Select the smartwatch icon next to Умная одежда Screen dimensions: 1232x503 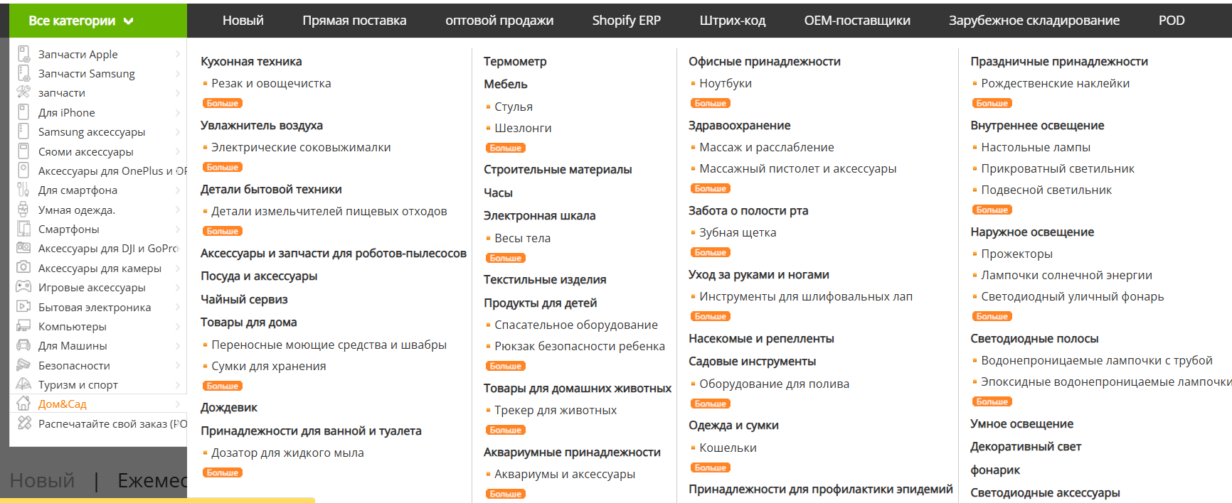coord(23,210)
